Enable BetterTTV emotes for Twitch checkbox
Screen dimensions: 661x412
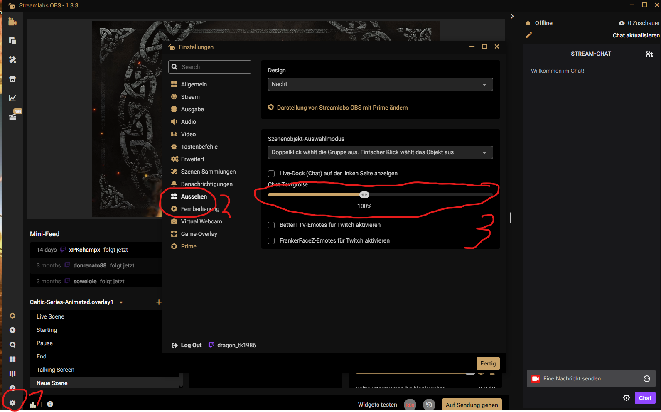click(x=271, y=225)
